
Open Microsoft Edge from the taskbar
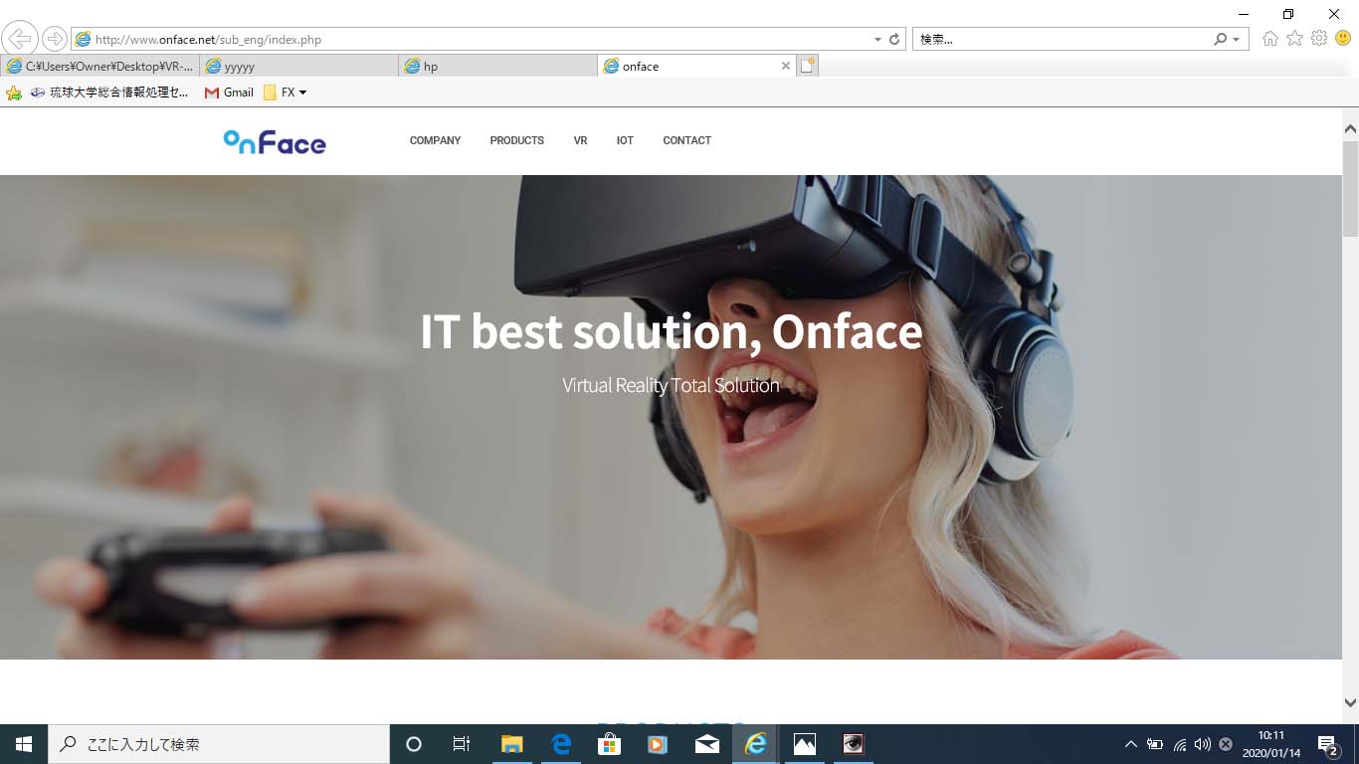[561, 744]
